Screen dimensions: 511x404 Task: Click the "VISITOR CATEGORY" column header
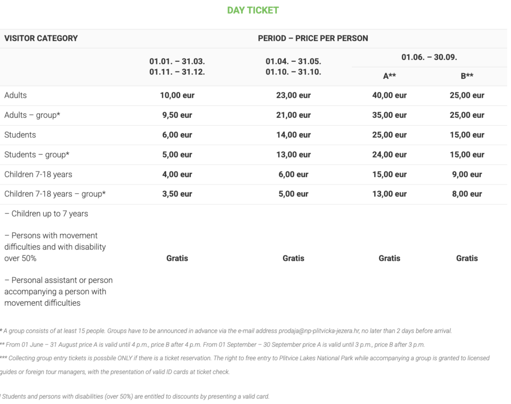click(41, 38)
